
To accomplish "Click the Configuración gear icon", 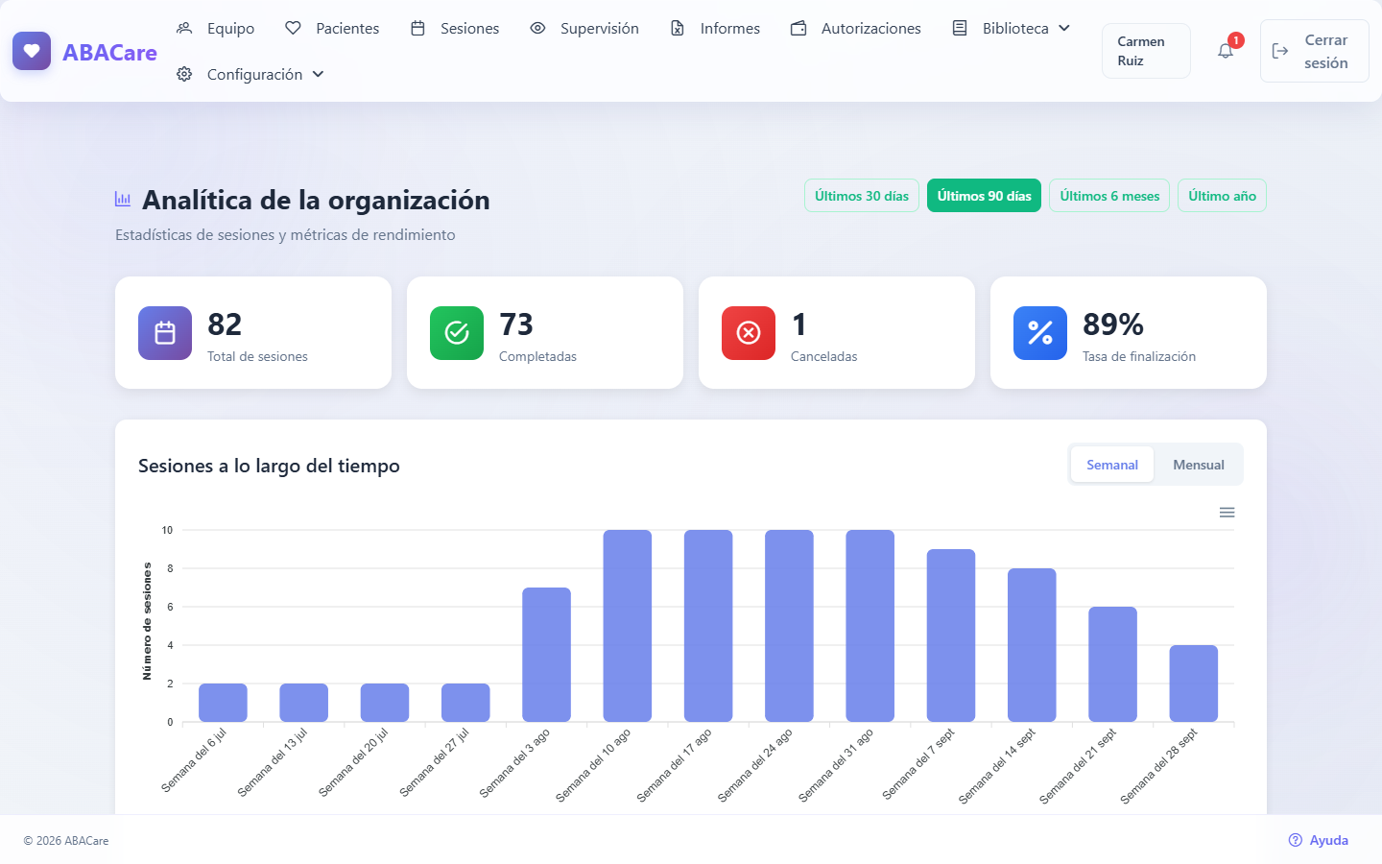I will (x=184, y=74).
